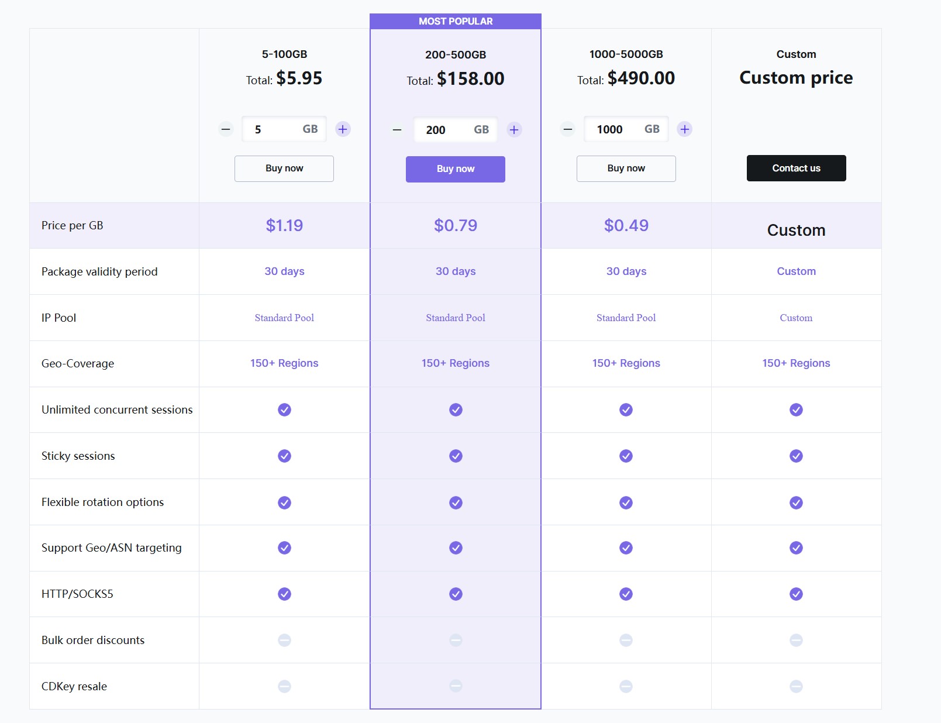The width and height of the screenshot is (941, 723).
Task: Click Bulk order discounts dash icon for 5-100GB
Action: point(284,640)
